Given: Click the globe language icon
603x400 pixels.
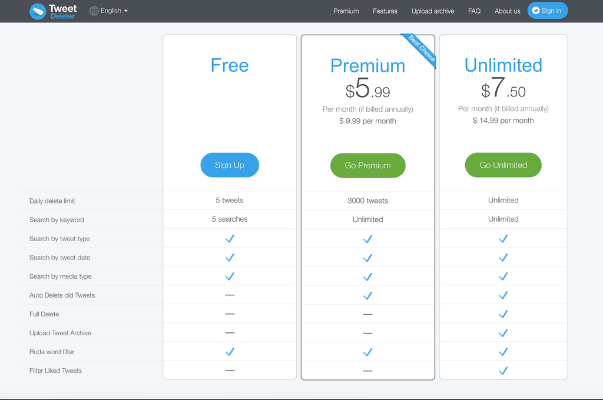Looking at the screenshot, I should pyautogui.click(x=94, y=11).
